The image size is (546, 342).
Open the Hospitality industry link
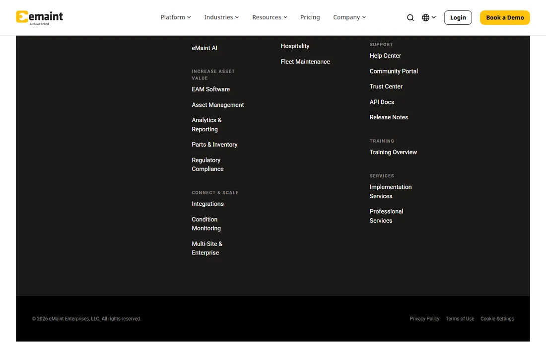[x=295, y=46]
